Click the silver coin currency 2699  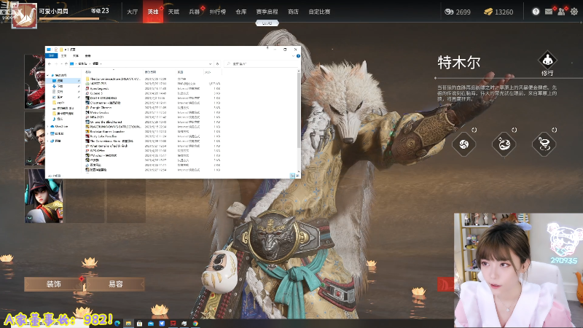pyautogui.click(x=458, y=12)
